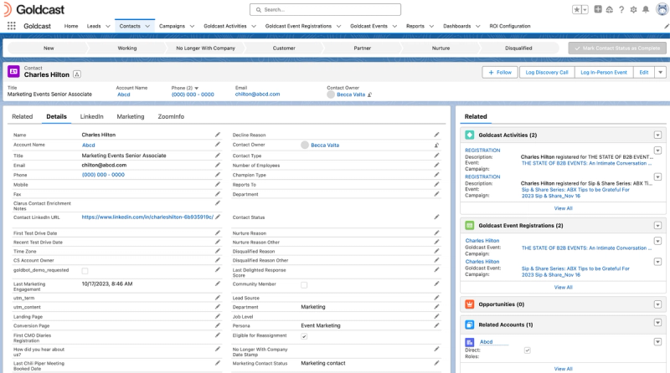Open ROI Configuration nav item
This screenshot has width=670, height=373.
point(510,26)
